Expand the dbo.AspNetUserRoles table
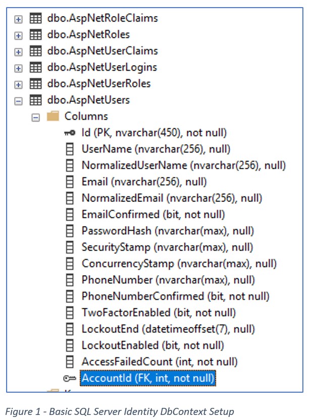The image size is (311, 420). click(x=18, y=85)
